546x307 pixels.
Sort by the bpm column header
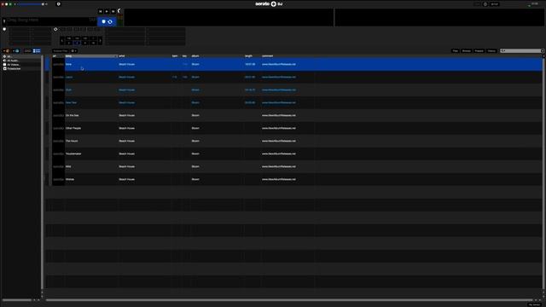click(176, 56)
